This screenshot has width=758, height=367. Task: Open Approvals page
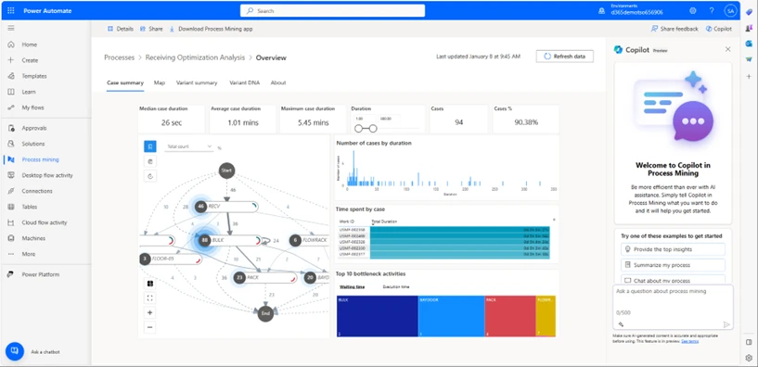[x=33, y=128]
